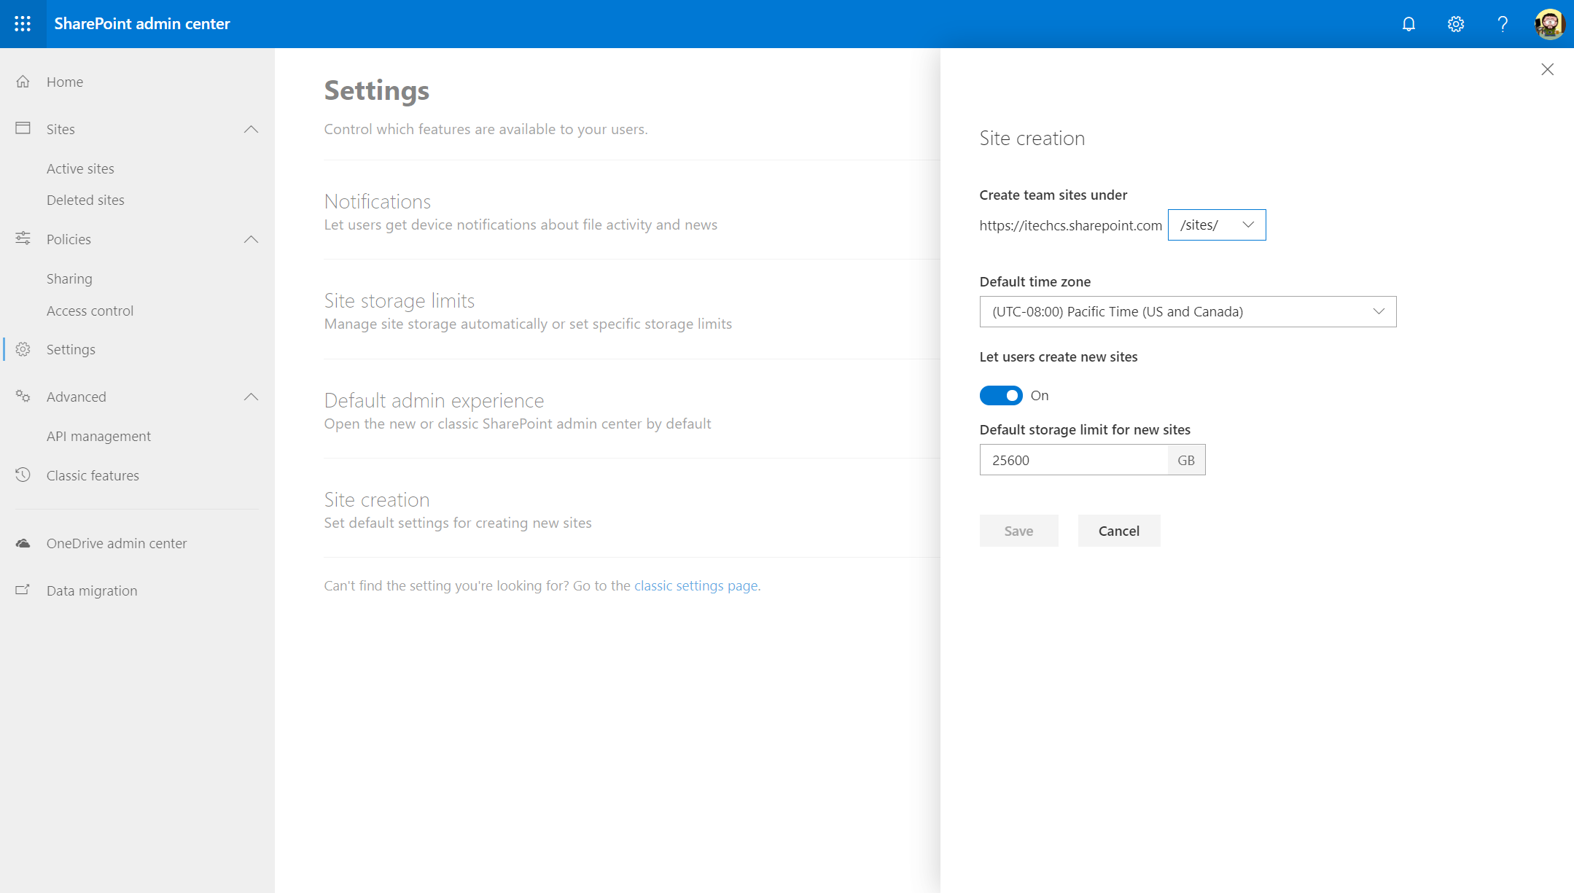Collapse the Sites navigation group

251,129
